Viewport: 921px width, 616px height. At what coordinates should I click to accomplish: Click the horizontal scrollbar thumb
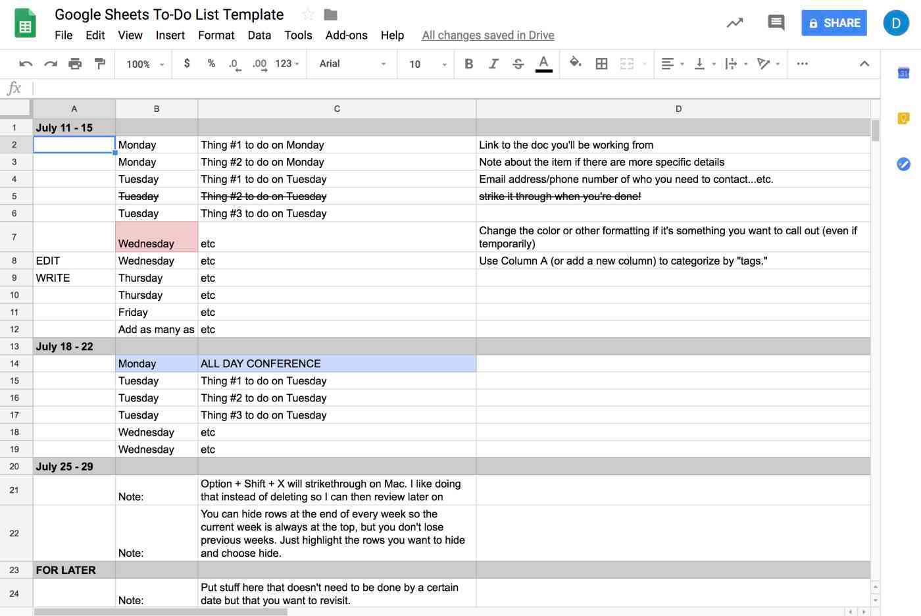[x=161, y=612]
